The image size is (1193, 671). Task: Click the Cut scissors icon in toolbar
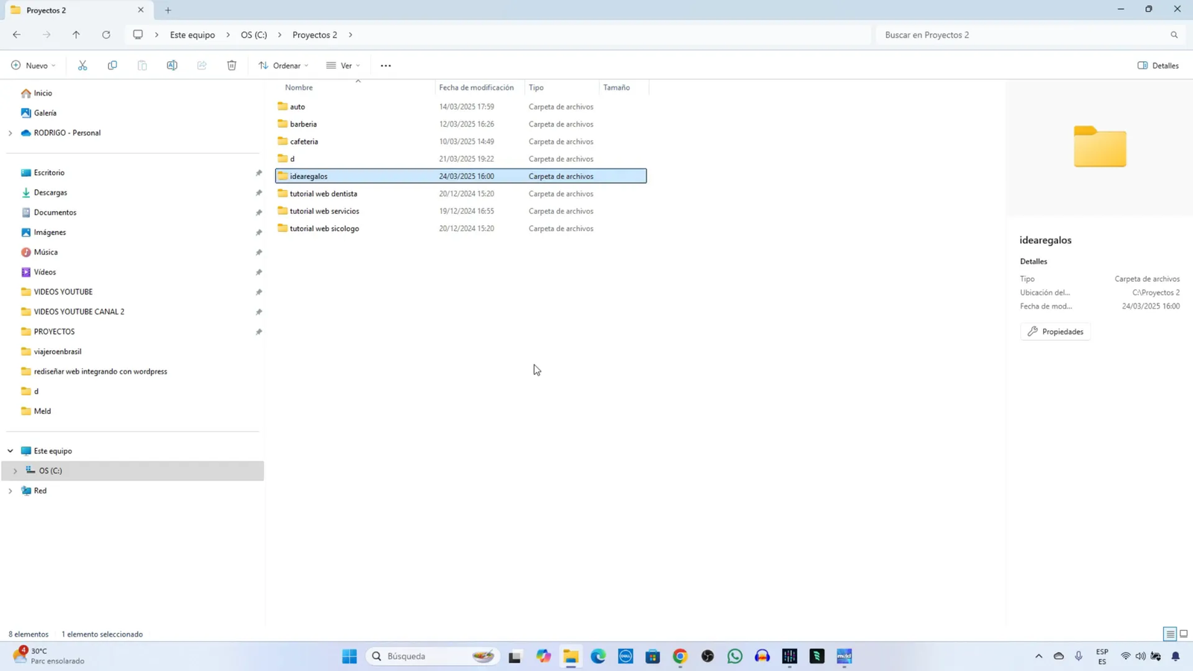point(83,66)
